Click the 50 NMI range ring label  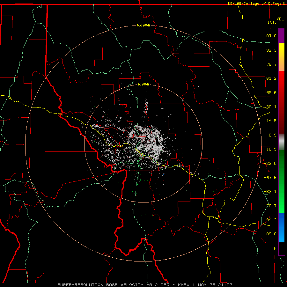pos(143,85)
